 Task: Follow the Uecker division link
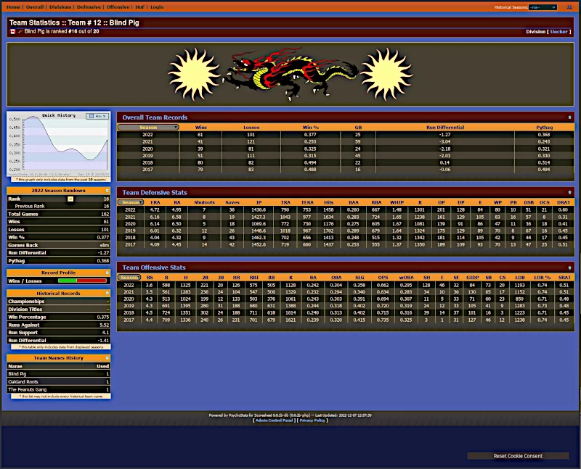[x=558, y=32]
